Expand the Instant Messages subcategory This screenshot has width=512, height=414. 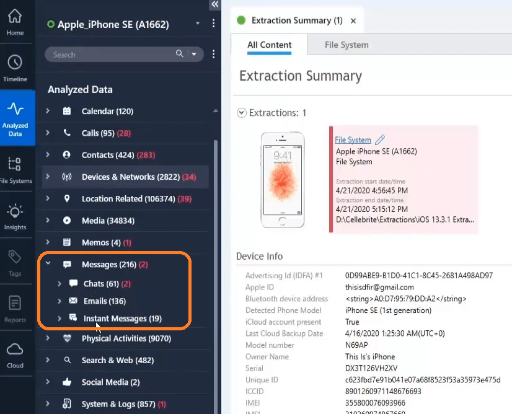(x=60, y=319)
